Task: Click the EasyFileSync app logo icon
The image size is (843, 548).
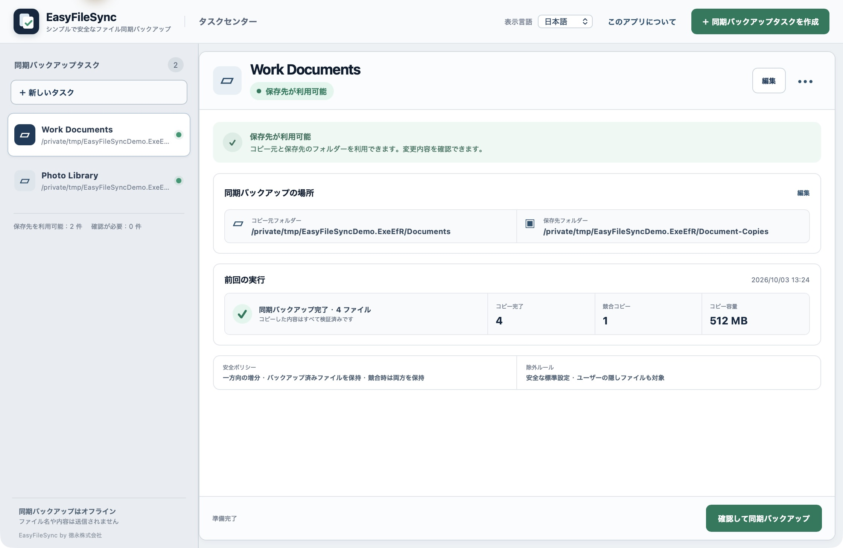Action: (26, 21)
